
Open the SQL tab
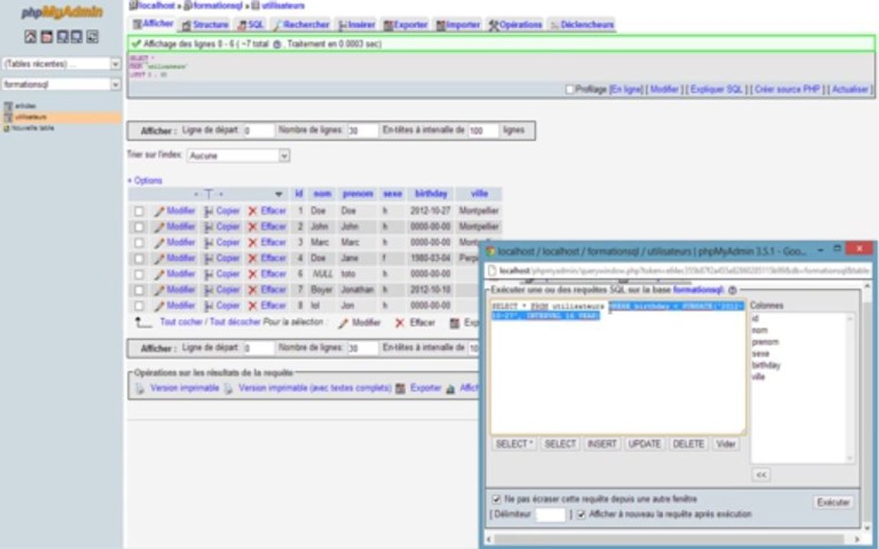[250, 24]
